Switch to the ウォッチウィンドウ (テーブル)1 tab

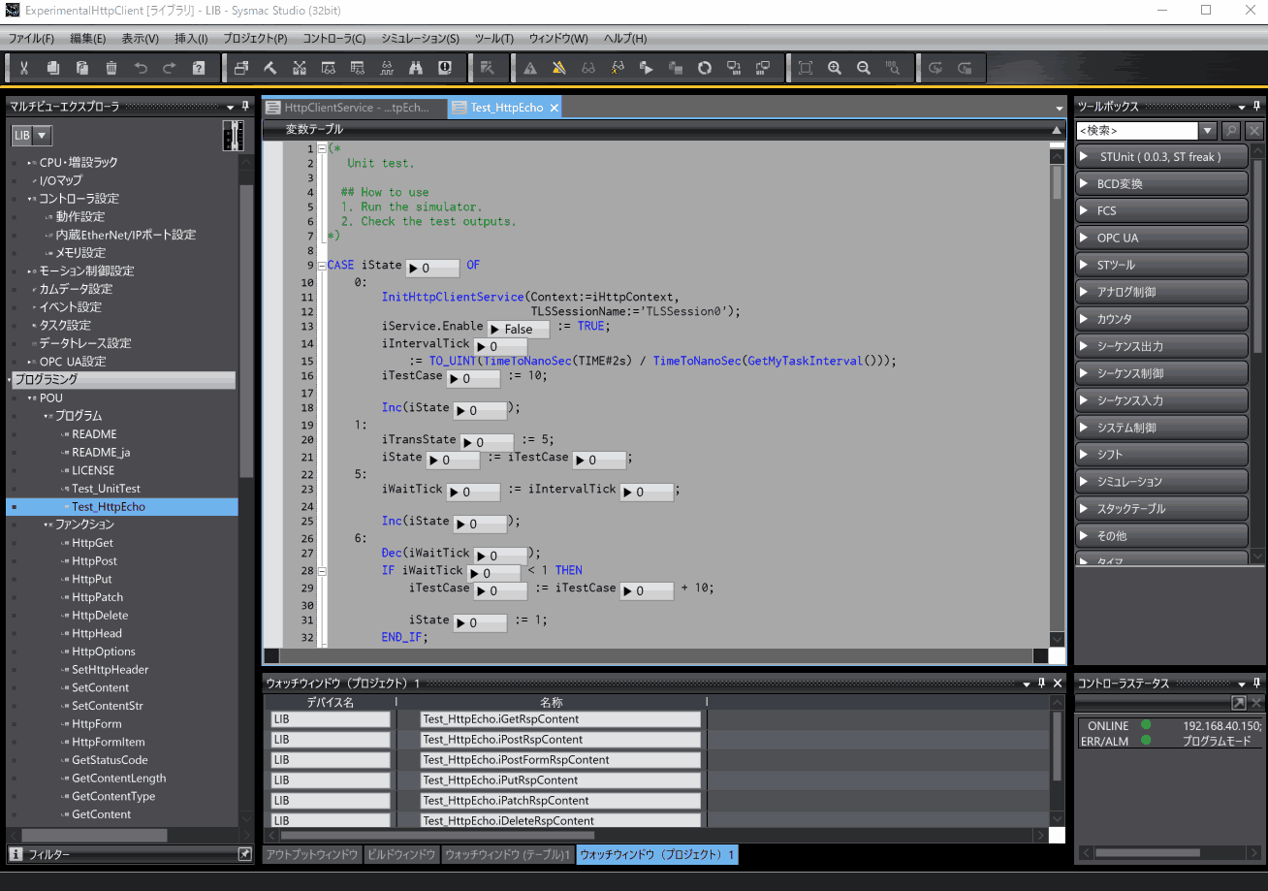click(507, 854)
